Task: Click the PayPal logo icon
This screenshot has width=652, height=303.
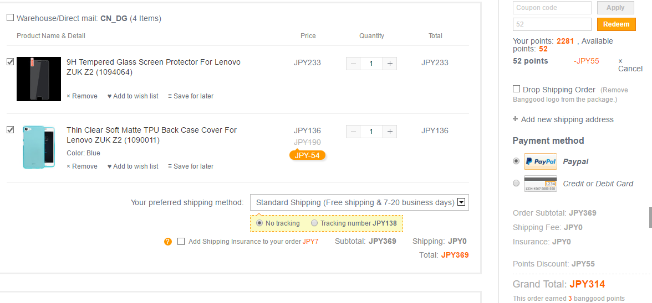Action: pos(540,161)
